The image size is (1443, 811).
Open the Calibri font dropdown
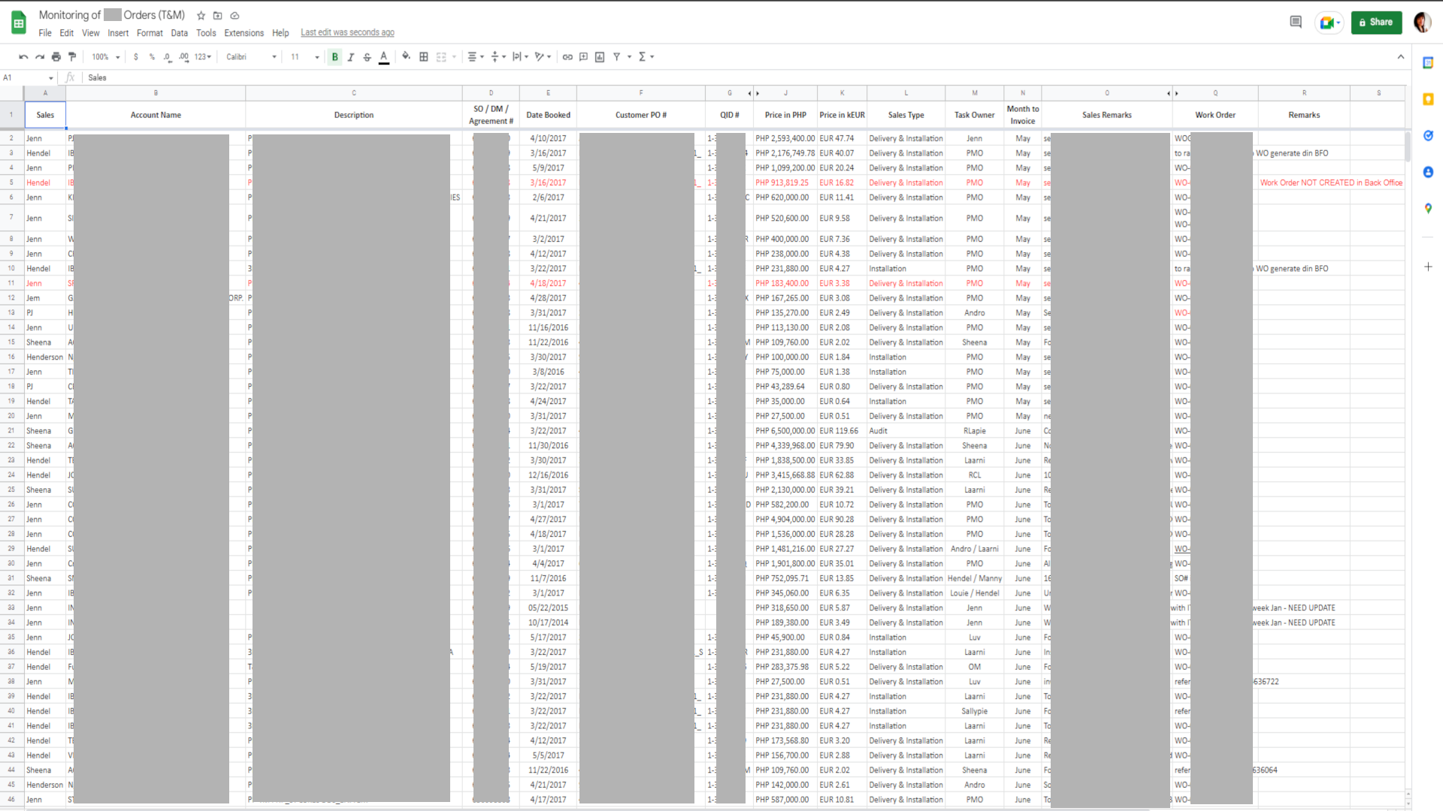pos(251,57)
